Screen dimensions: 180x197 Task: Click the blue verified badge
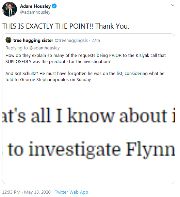(x=54, y=6)
